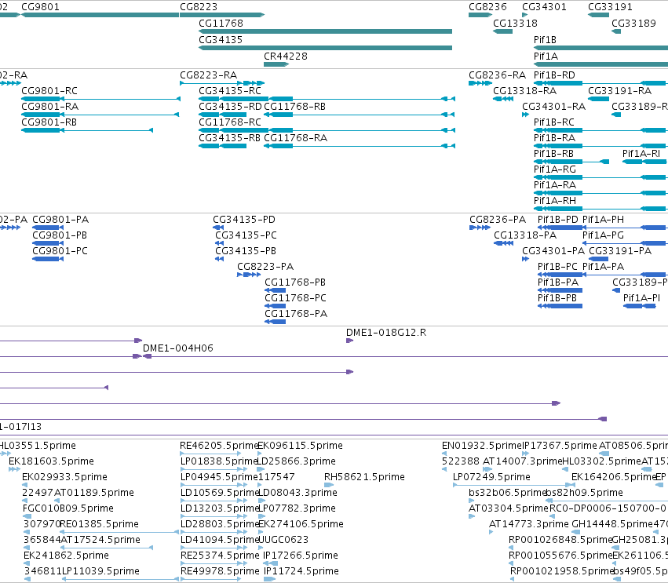Click the CG8223-RA transcript label

coord(208,75)
